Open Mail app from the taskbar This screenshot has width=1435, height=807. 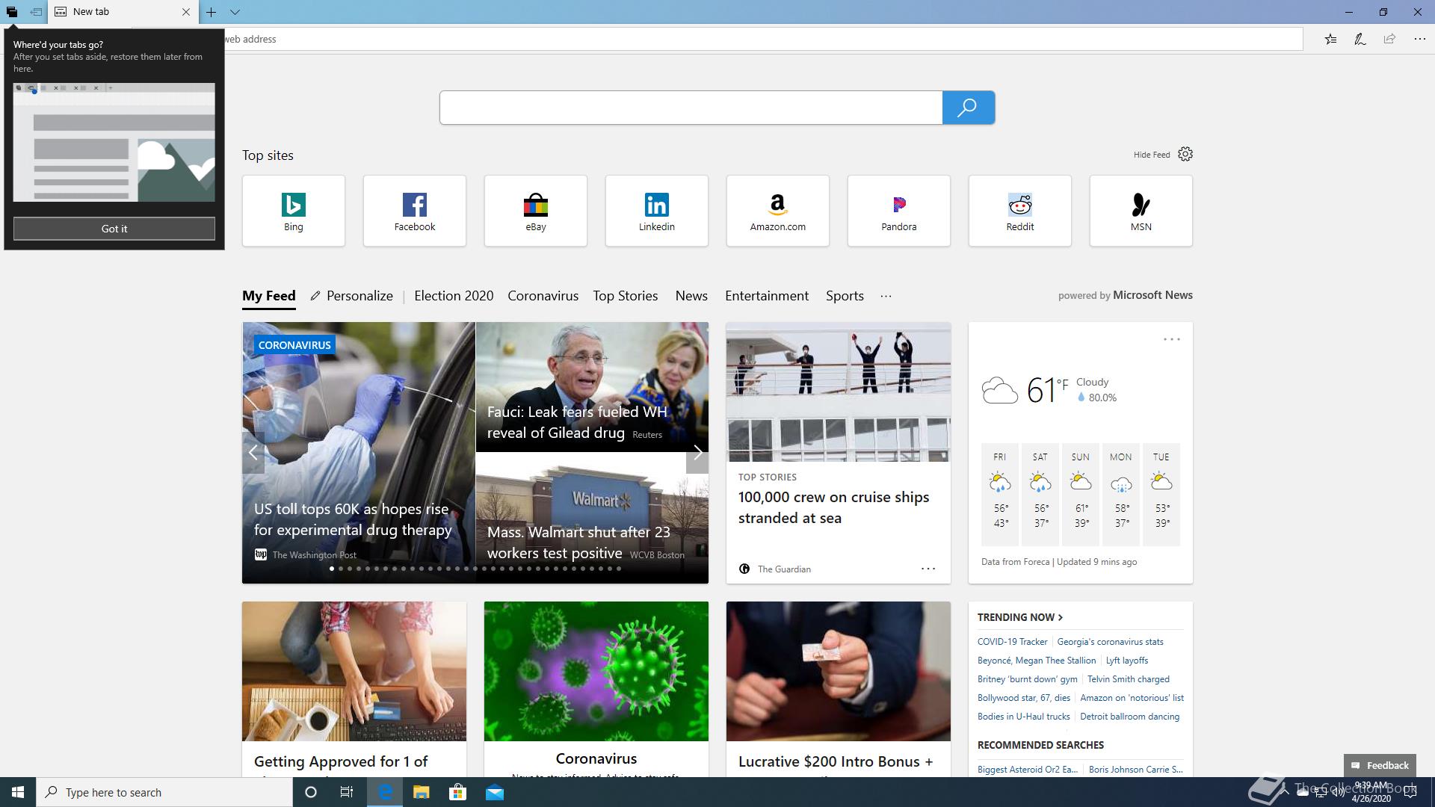(x=495, y=792)
